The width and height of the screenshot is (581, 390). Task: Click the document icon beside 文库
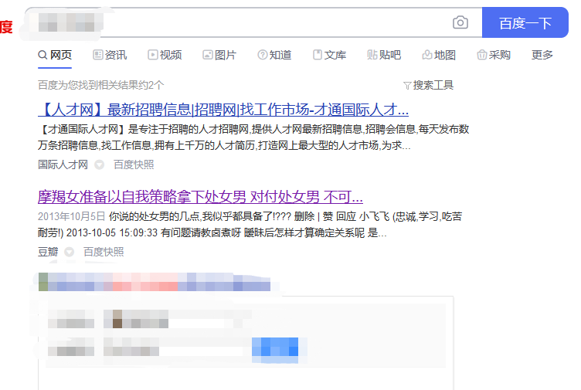tap(318, 55)
